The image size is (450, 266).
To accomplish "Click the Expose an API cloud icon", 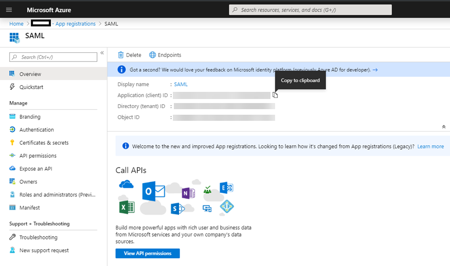I will point(12,168).
